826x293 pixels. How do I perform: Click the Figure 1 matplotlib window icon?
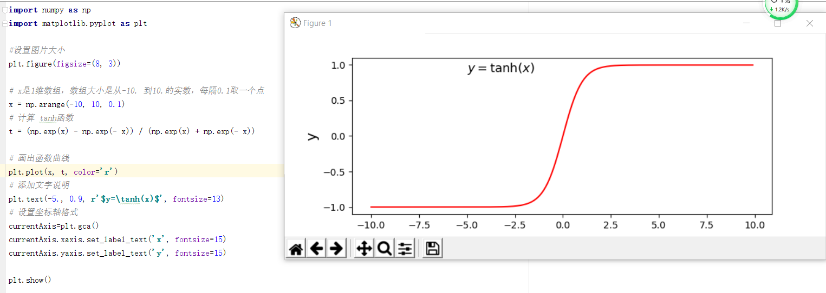click(295, 23)
